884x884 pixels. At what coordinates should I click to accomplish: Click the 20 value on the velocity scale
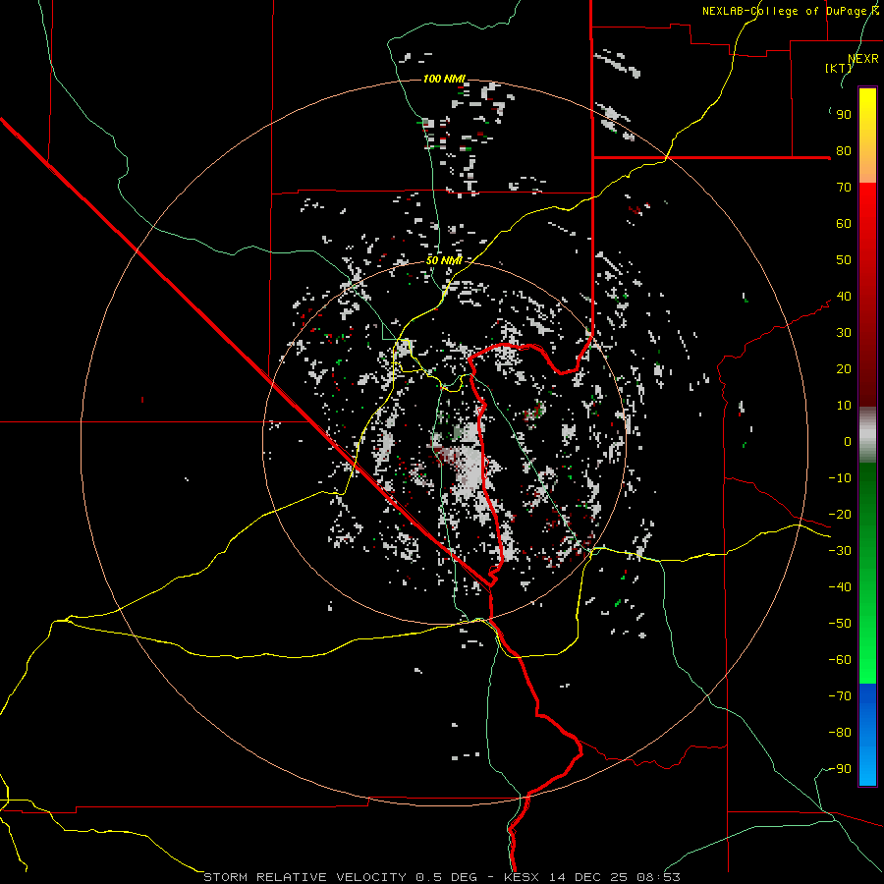pos(844,369)
